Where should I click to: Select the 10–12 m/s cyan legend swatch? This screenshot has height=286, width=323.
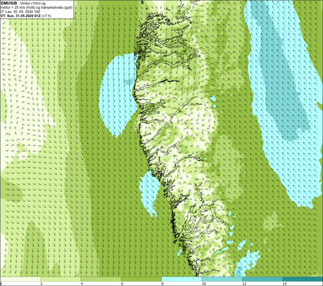(222, 279)
